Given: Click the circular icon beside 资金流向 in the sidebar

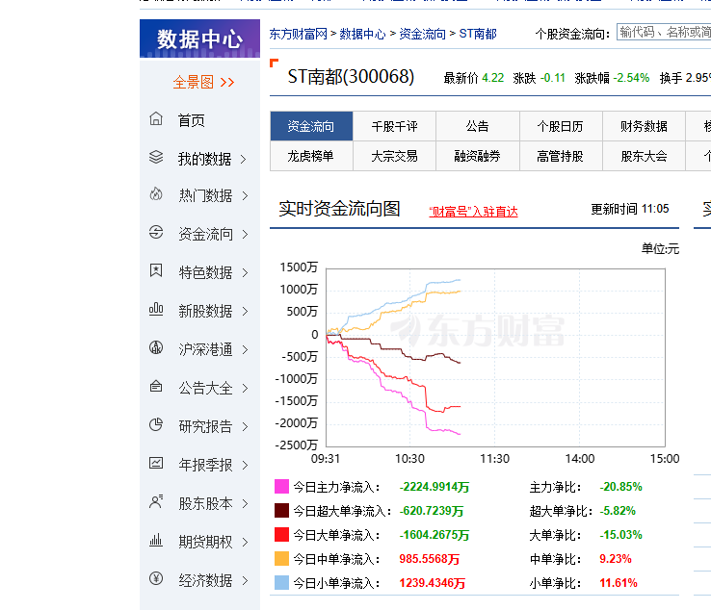Looking at the screenshot, I should coord(156,232).
